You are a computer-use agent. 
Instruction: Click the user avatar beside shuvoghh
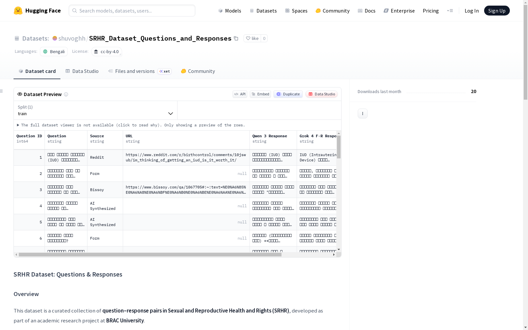point(55,38)
